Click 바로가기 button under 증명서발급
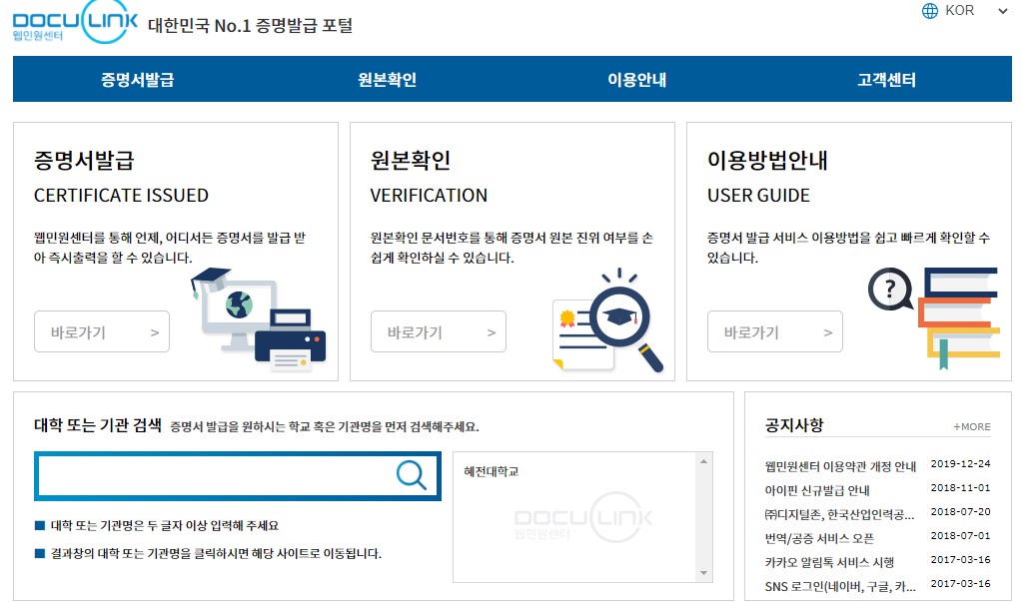The width and height of the screenshot is (1022, 602). coord(102,331)
